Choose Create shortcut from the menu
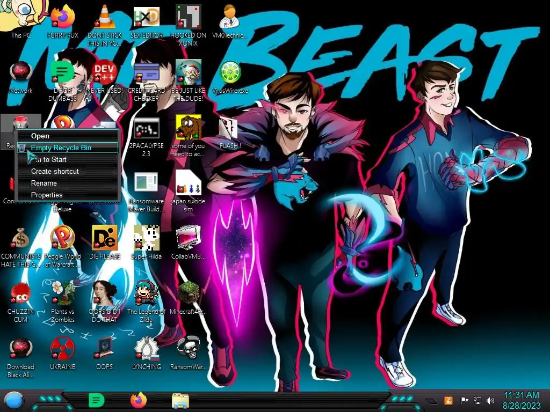The image size is (550, 412). pos(68,171)
